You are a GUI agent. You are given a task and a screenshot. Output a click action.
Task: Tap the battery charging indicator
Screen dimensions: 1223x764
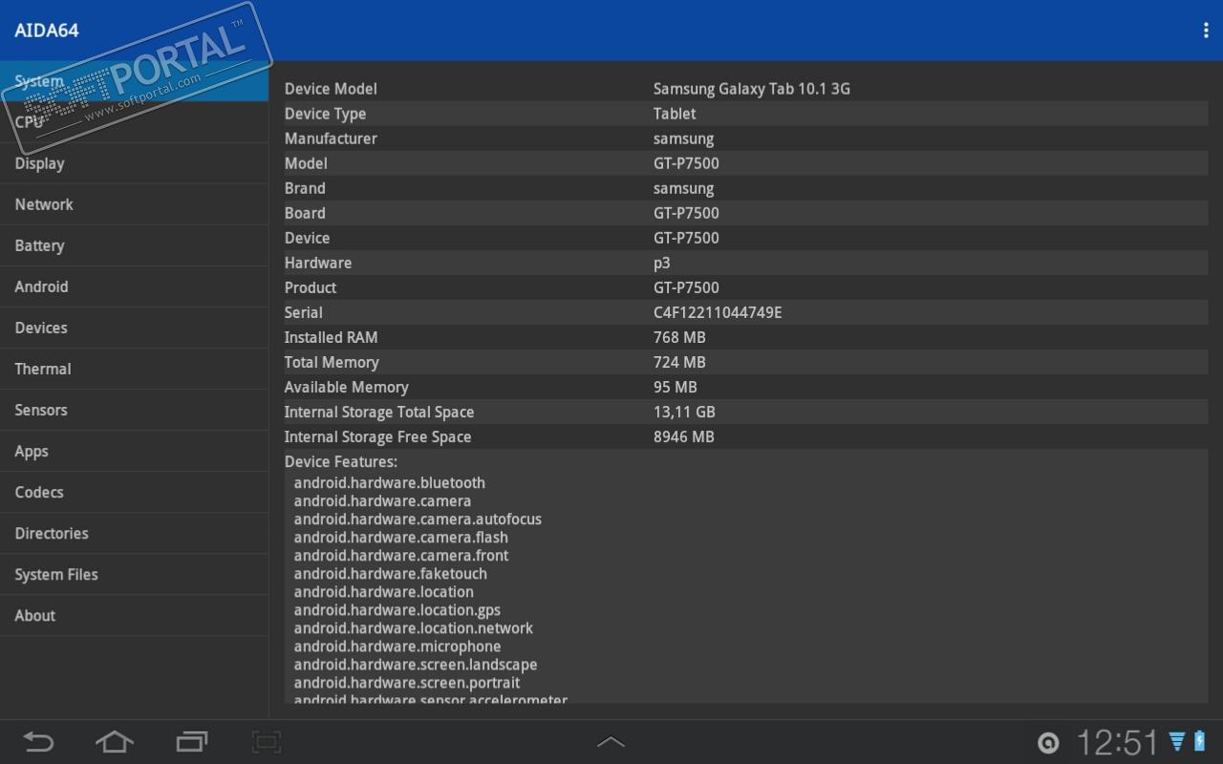1199,742
